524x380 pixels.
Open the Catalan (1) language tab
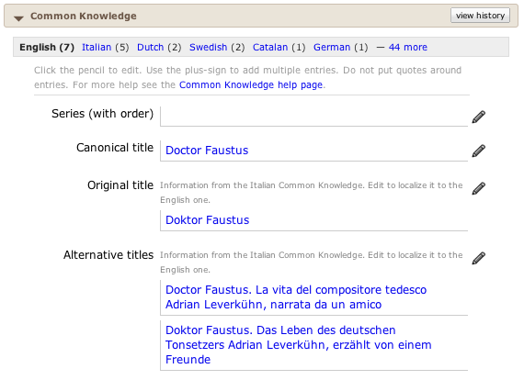pos(270,47)
